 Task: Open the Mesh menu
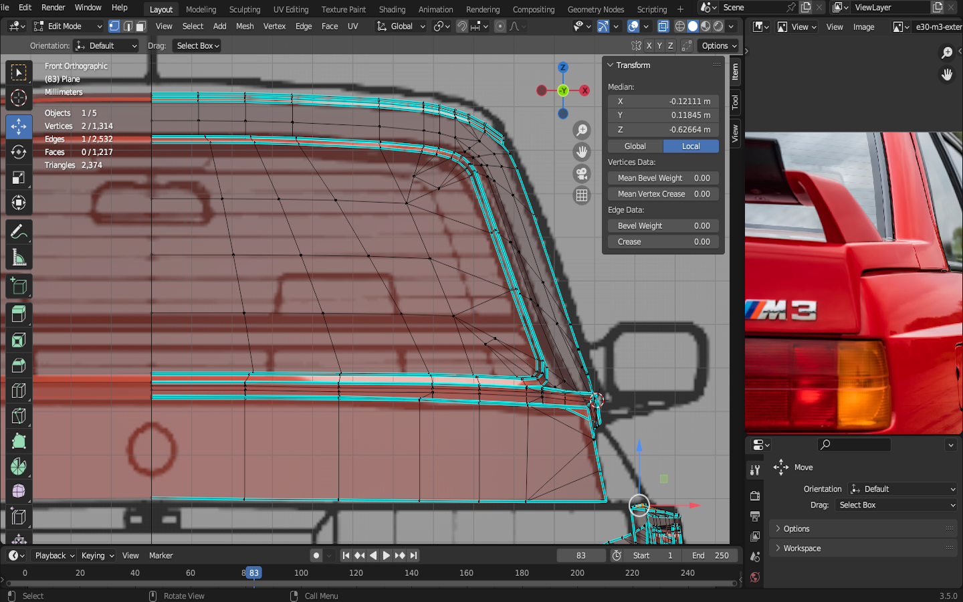tap(245, 26)
